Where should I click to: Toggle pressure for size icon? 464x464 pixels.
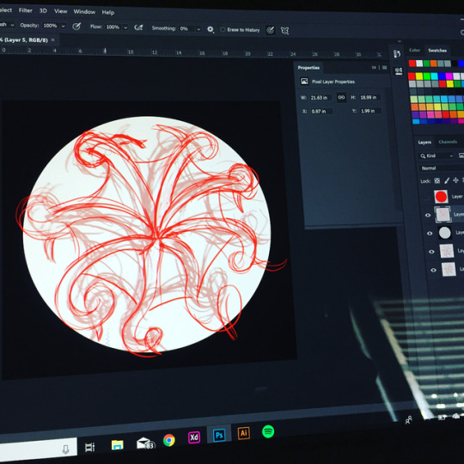point(270,30)
